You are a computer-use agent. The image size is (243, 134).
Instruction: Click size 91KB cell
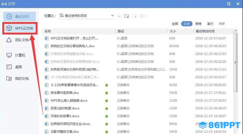(173, 85)
